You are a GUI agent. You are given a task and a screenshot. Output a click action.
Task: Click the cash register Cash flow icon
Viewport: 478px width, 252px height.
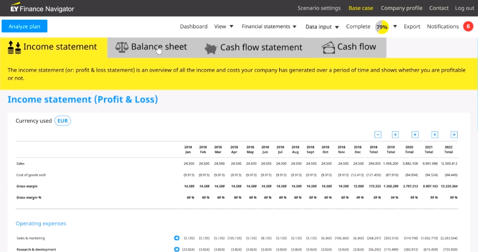(329, 47)
